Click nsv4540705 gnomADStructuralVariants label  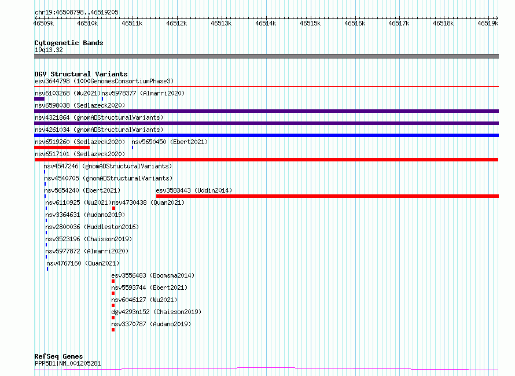[108, 178]
